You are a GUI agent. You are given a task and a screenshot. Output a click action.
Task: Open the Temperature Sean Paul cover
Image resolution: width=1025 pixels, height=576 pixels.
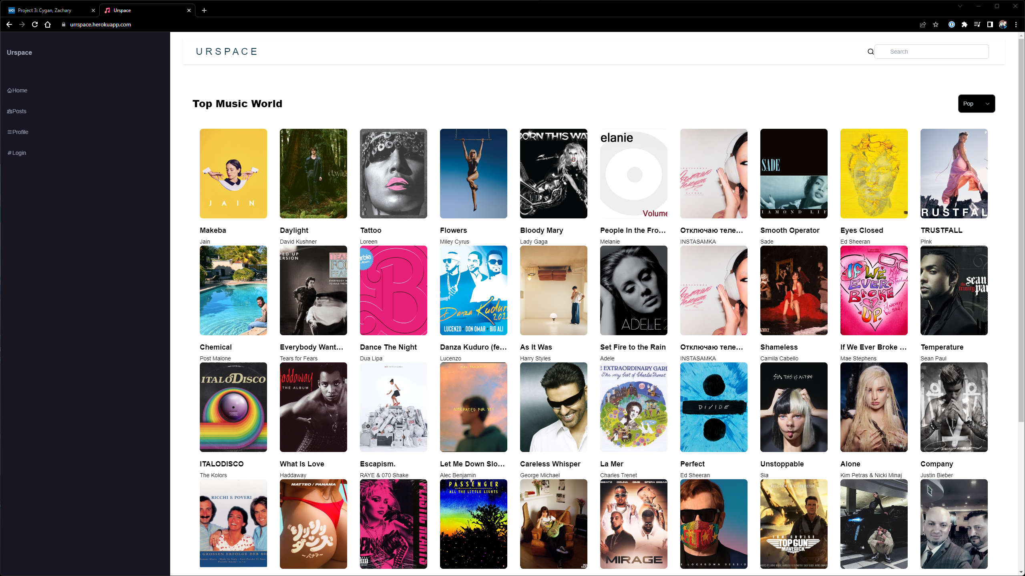coord(954,290)
